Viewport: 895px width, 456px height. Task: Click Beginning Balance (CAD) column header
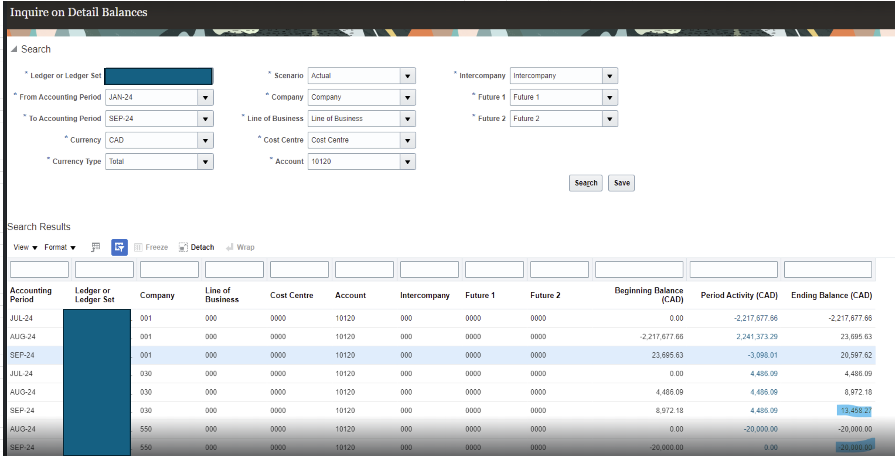tap(649, 295)
